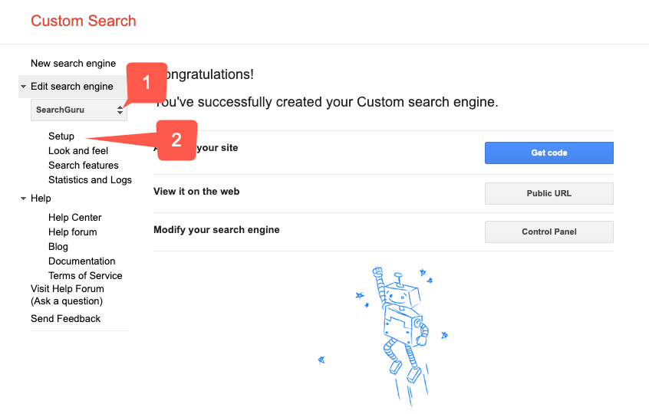The image size is (649, 414).
Task: Collapse the Help section triangle
Action: [23, 199]
